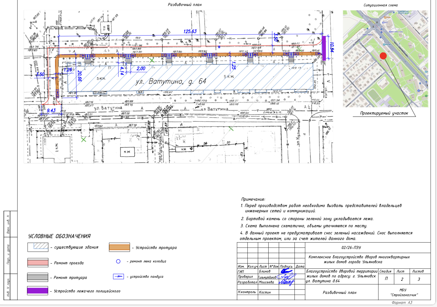Image resolution: width=437 pixels, height=307 pixels.
Task: Select the gray sidewalk repair legend swatch
Action: coord(38,277)
